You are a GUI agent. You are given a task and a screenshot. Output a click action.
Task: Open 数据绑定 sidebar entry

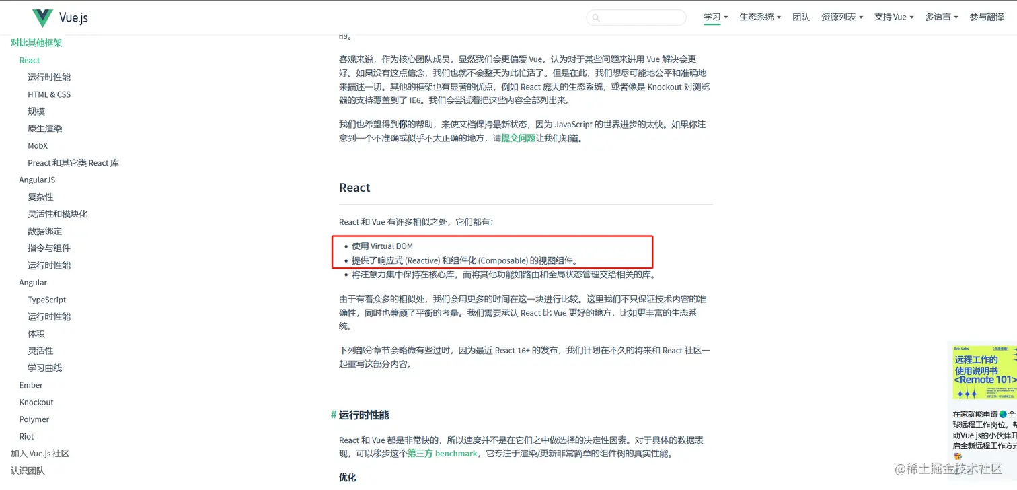pyautogui.click(x=45, y=231)
